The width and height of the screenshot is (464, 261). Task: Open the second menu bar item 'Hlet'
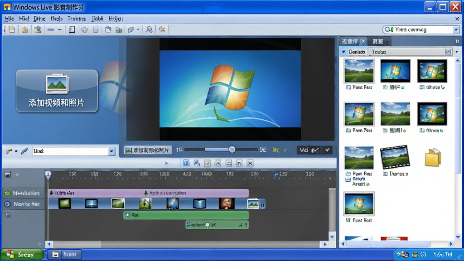[24, 19]
